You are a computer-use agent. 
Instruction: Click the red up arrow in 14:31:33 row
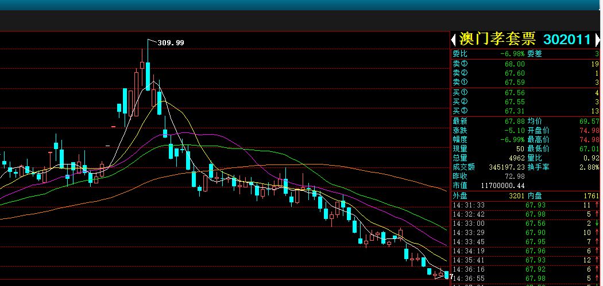(x=597, y=205)
